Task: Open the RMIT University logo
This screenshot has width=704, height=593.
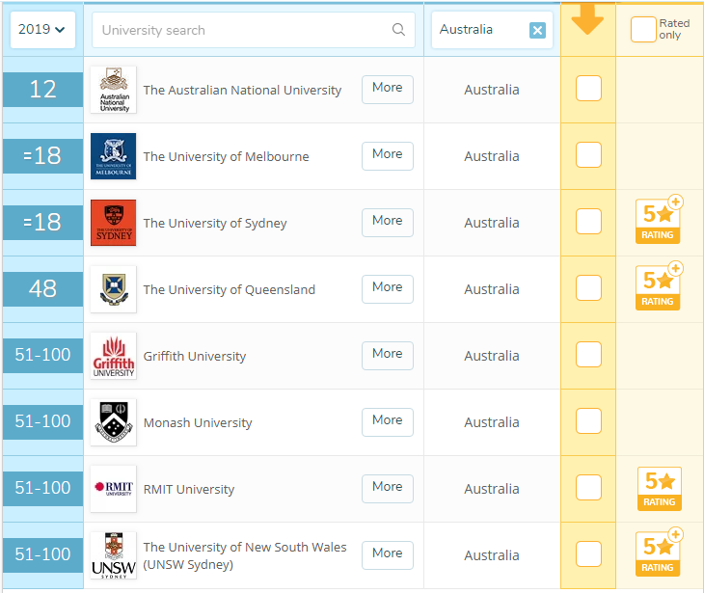Action: [x=113, y=489]
